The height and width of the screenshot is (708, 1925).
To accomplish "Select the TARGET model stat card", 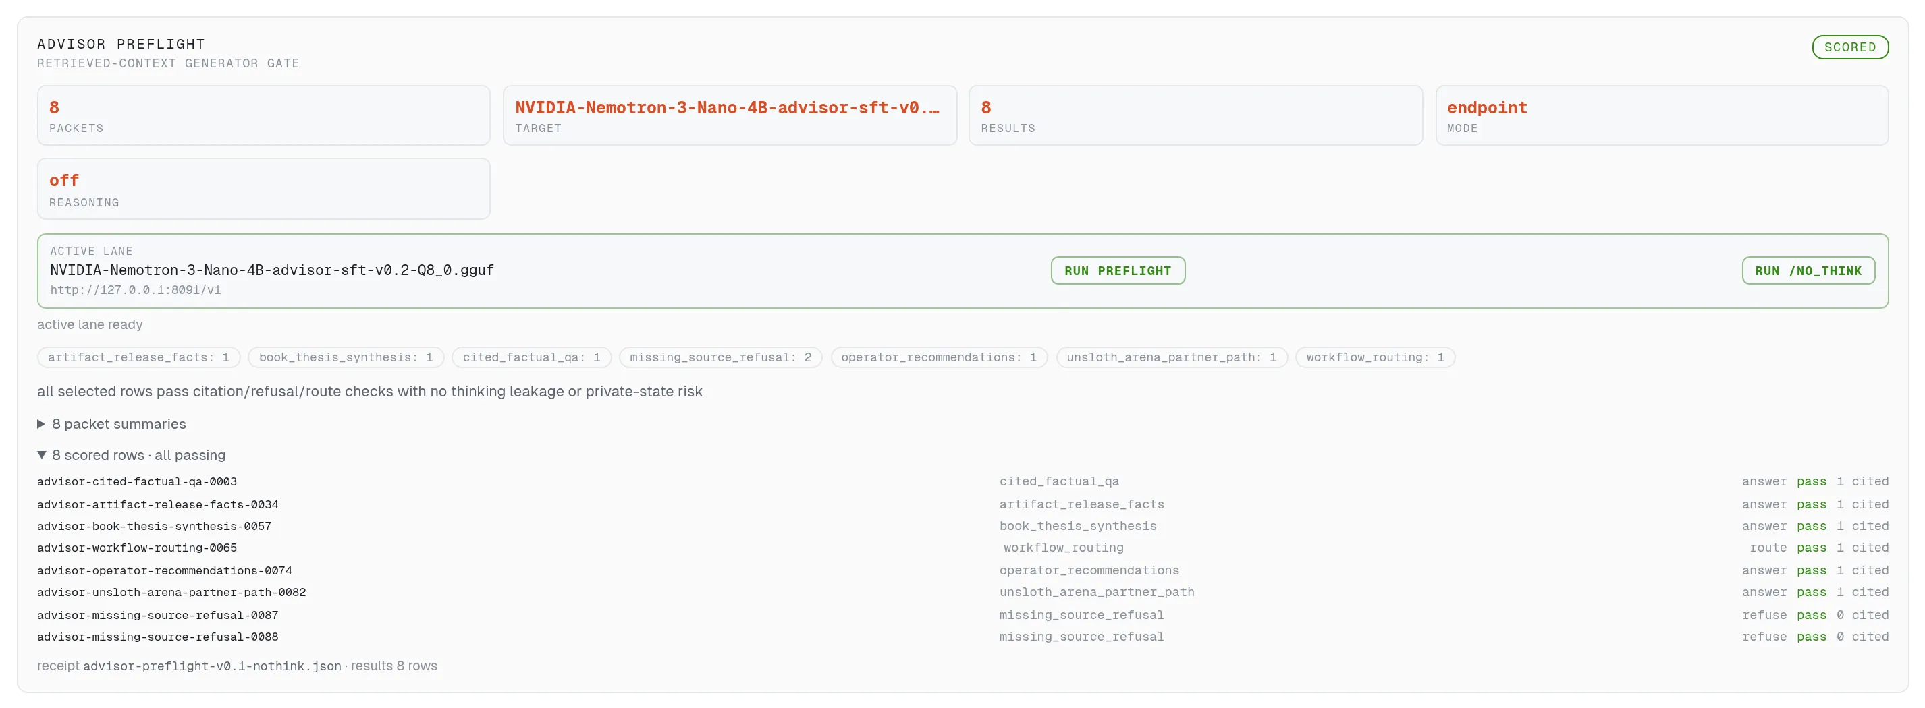I will click(730, 116).
